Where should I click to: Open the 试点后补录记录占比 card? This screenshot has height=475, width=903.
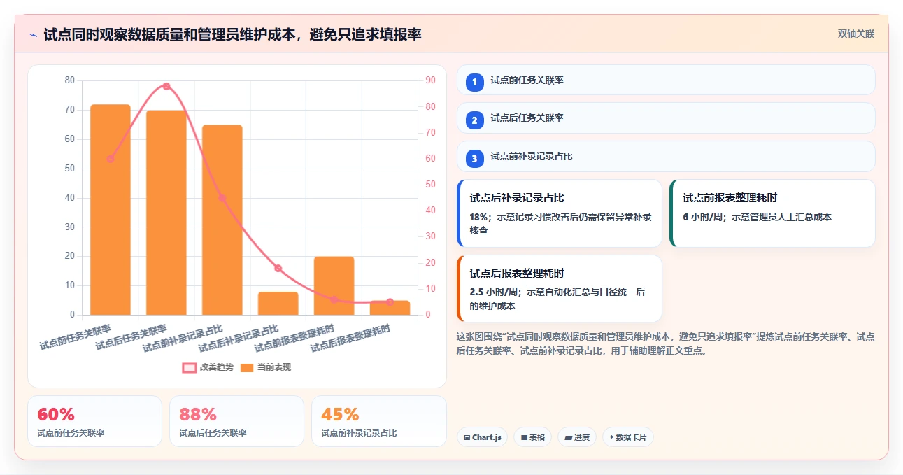pos(560,213)
